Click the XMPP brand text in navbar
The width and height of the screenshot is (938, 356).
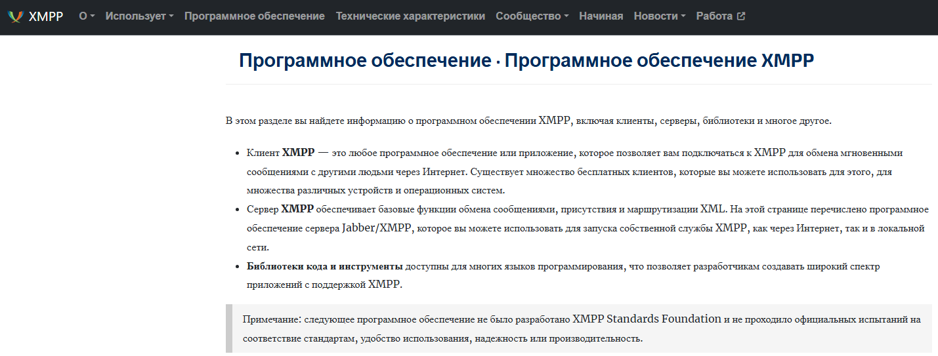(x=46, y=16)
